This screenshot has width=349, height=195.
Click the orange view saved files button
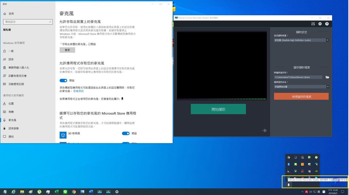click(301, 97)
